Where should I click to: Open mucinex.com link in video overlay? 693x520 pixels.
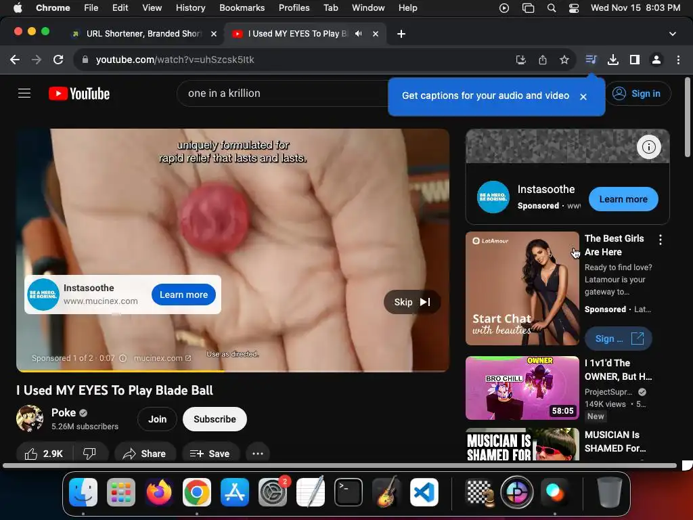tap(162, 358)
